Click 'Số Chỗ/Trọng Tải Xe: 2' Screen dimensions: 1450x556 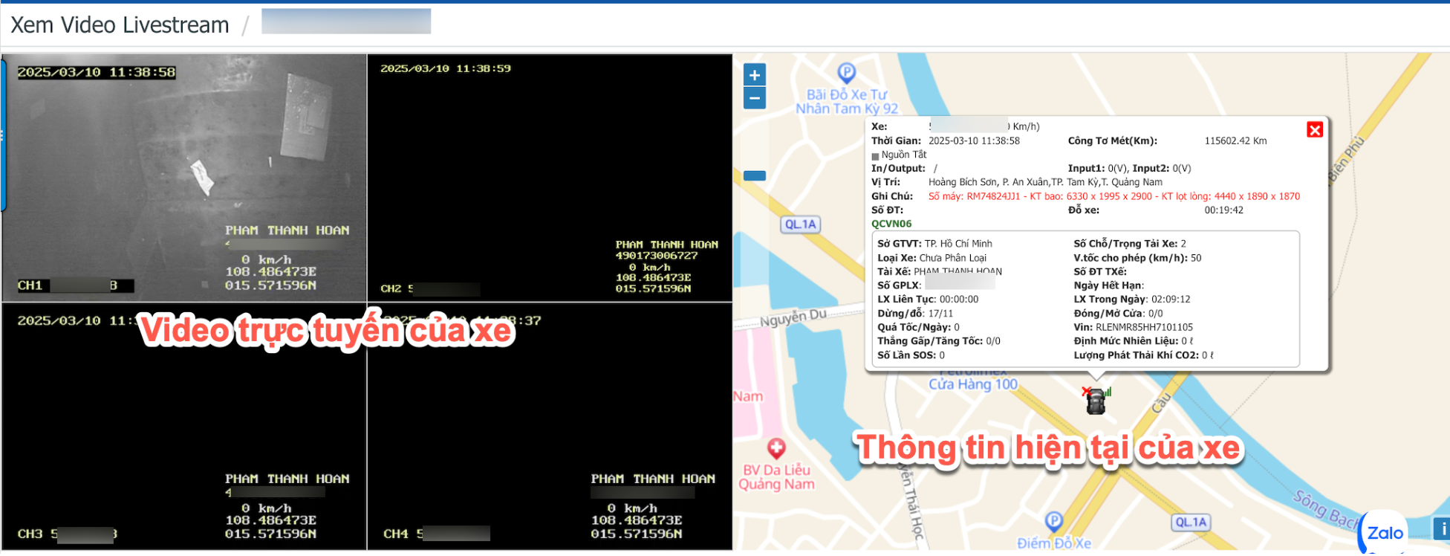click(1130, 244)
